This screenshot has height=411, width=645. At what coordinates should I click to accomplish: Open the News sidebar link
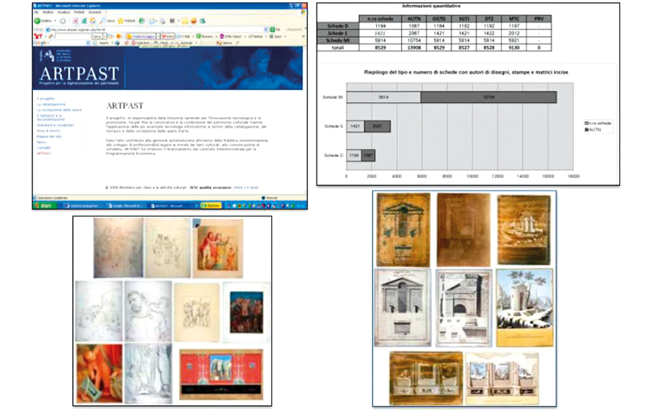point(41,142)
